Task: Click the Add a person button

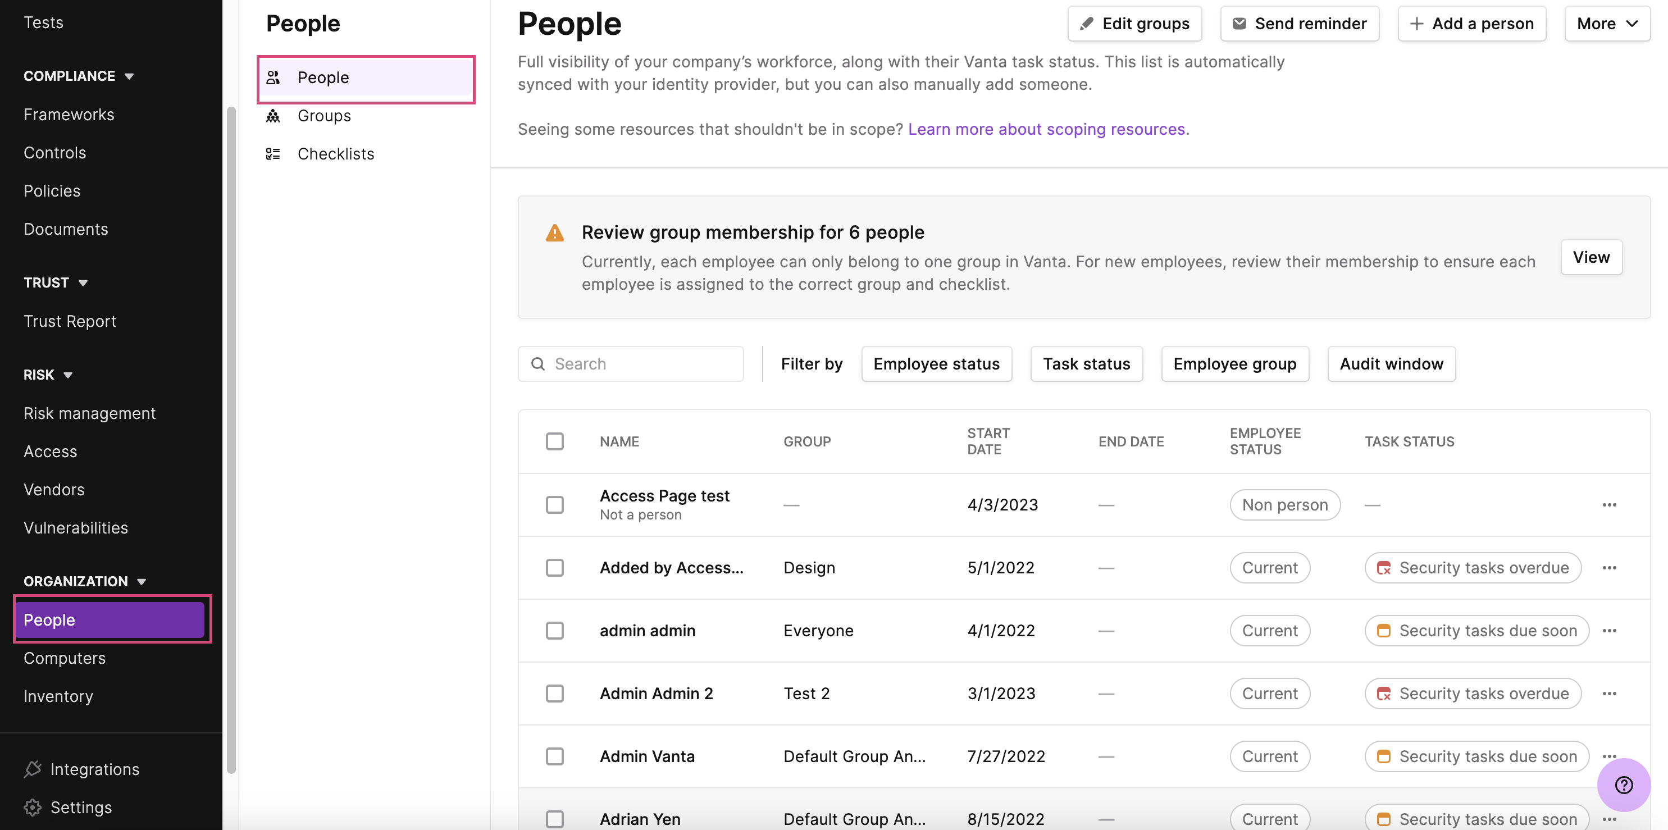Action: coord(1472,24)
